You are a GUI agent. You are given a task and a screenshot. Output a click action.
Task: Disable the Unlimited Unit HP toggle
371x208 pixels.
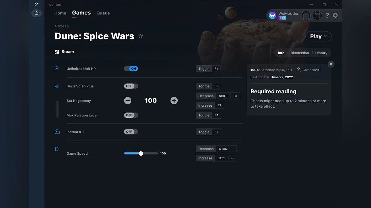(131, 69)
